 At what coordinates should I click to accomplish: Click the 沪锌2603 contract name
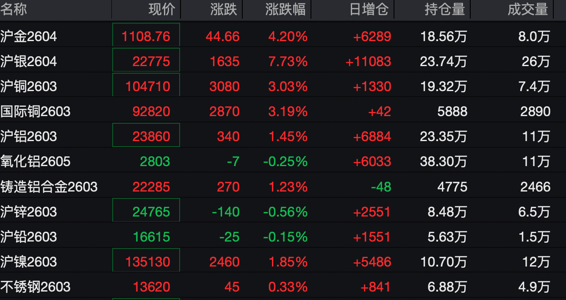(29, 212)
